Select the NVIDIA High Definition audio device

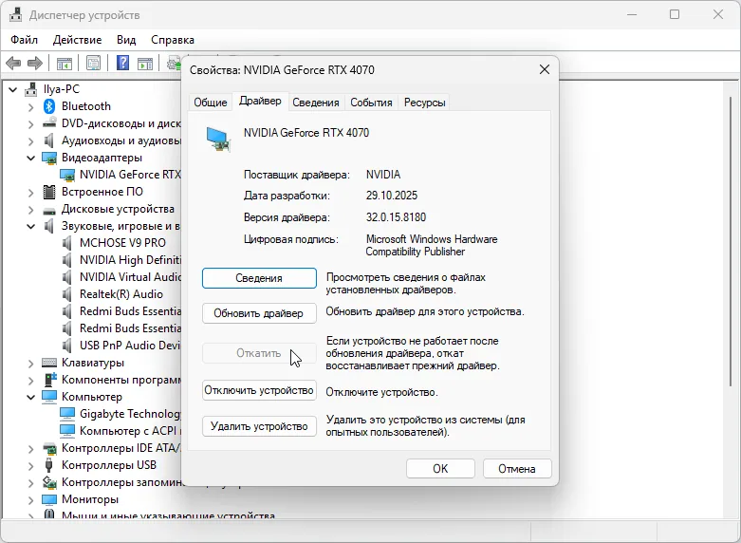(130, 260)
